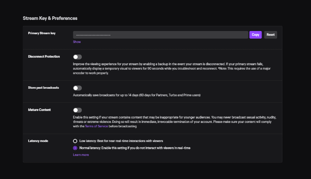This screenshot has width=311, height=179.
Task: Click the Primary Stream key label
Action: point(41,33)
